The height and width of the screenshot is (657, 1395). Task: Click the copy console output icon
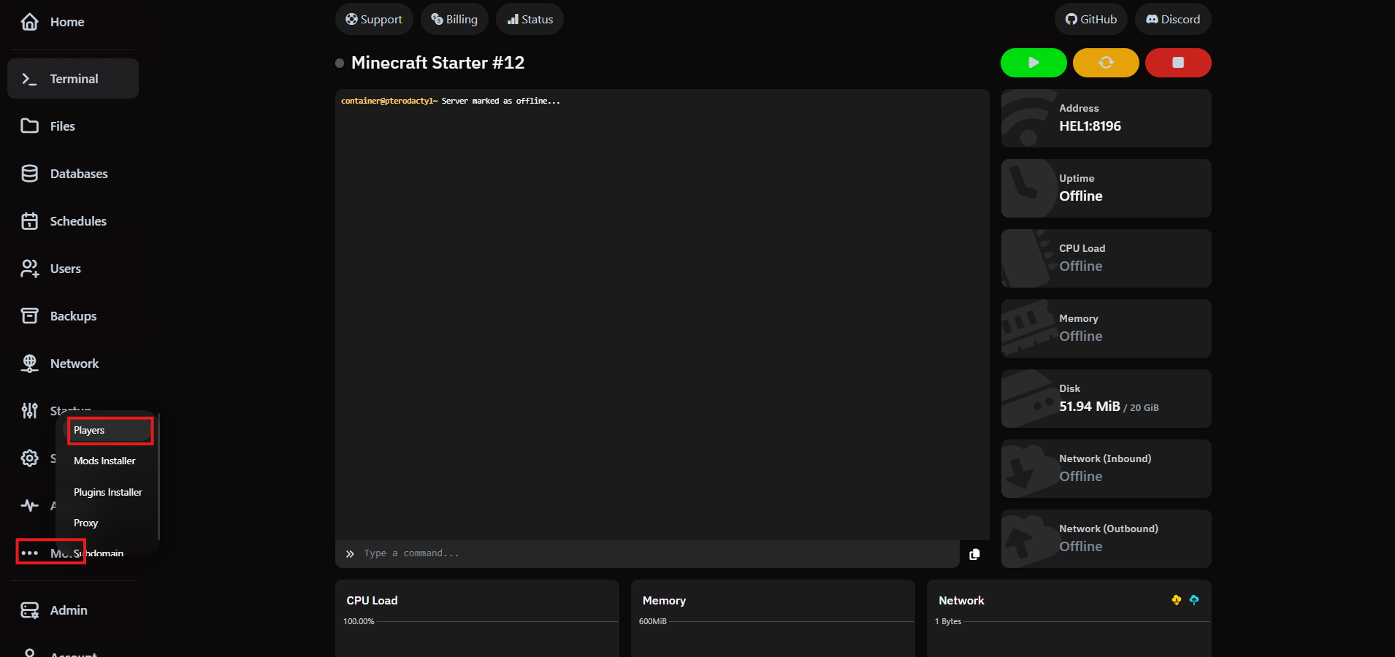[x=974, y=554]
